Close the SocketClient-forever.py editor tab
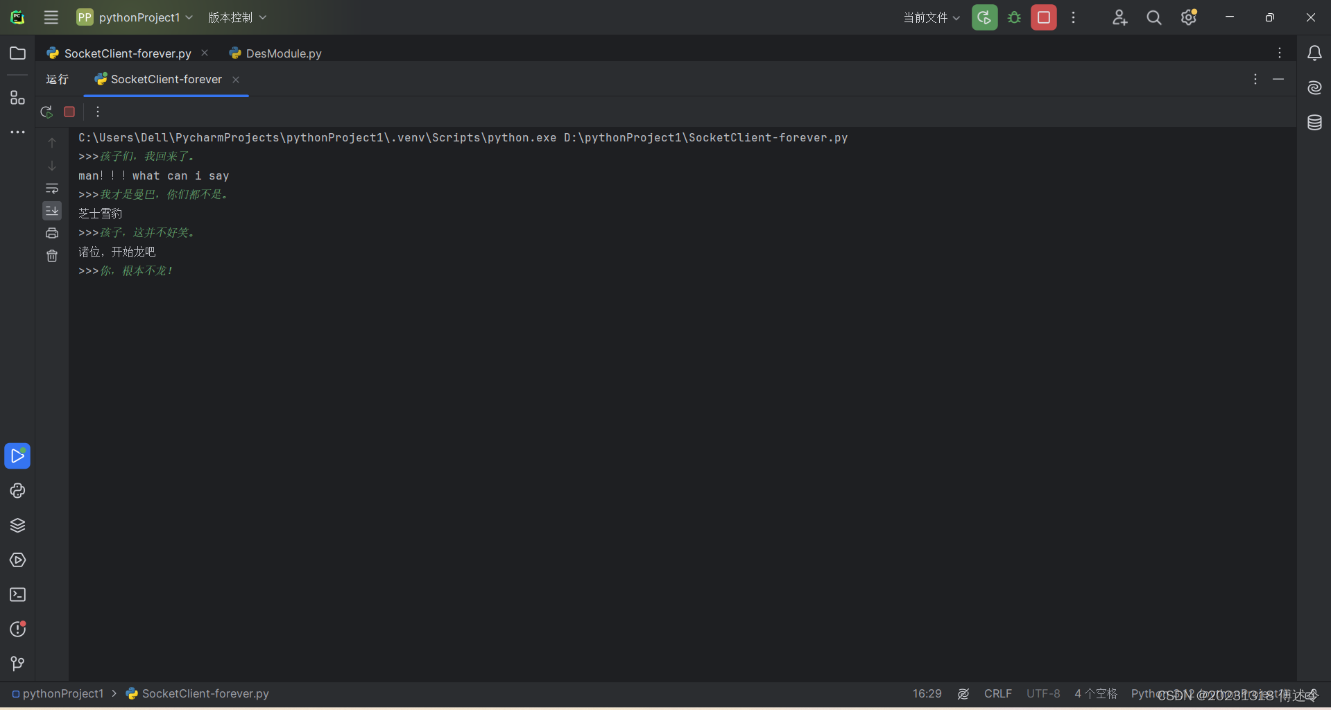The height and width of the screenshot is (710, 1331). pos(205,53)
